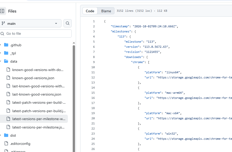Click the scrollbar up arrow in file tree
Viewport: 232px width, 152px height.
(74, 43)
